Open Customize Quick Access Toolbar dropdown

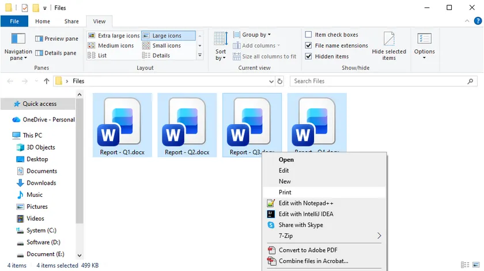tap(45, 8)
